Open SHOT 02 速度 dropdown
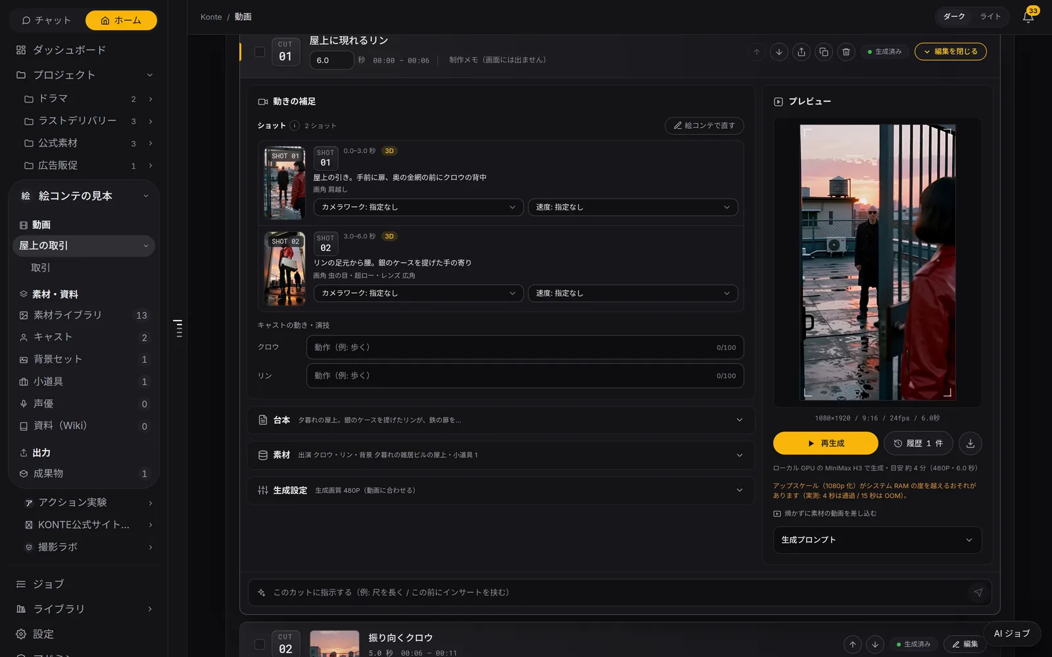 pos(633,293)
